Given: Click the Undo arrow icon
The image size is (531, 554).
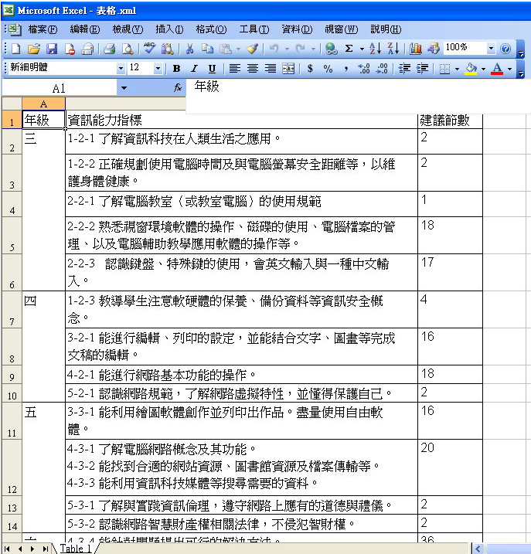Looking at the screenshot, I should coord(274,49).
